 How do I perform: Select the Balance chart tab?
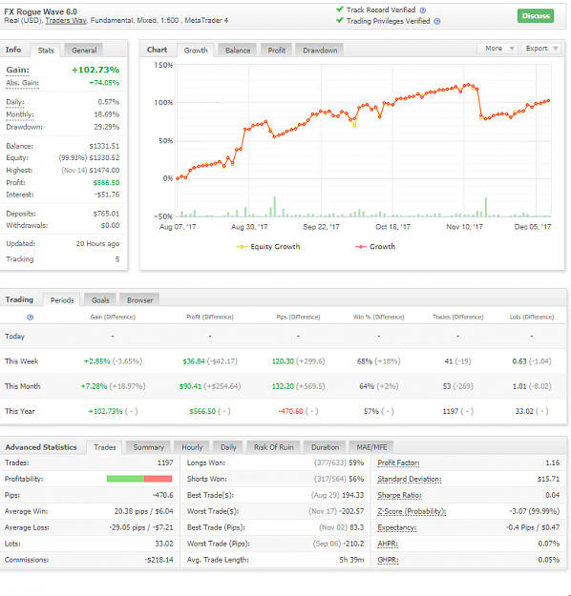point(238,51)
